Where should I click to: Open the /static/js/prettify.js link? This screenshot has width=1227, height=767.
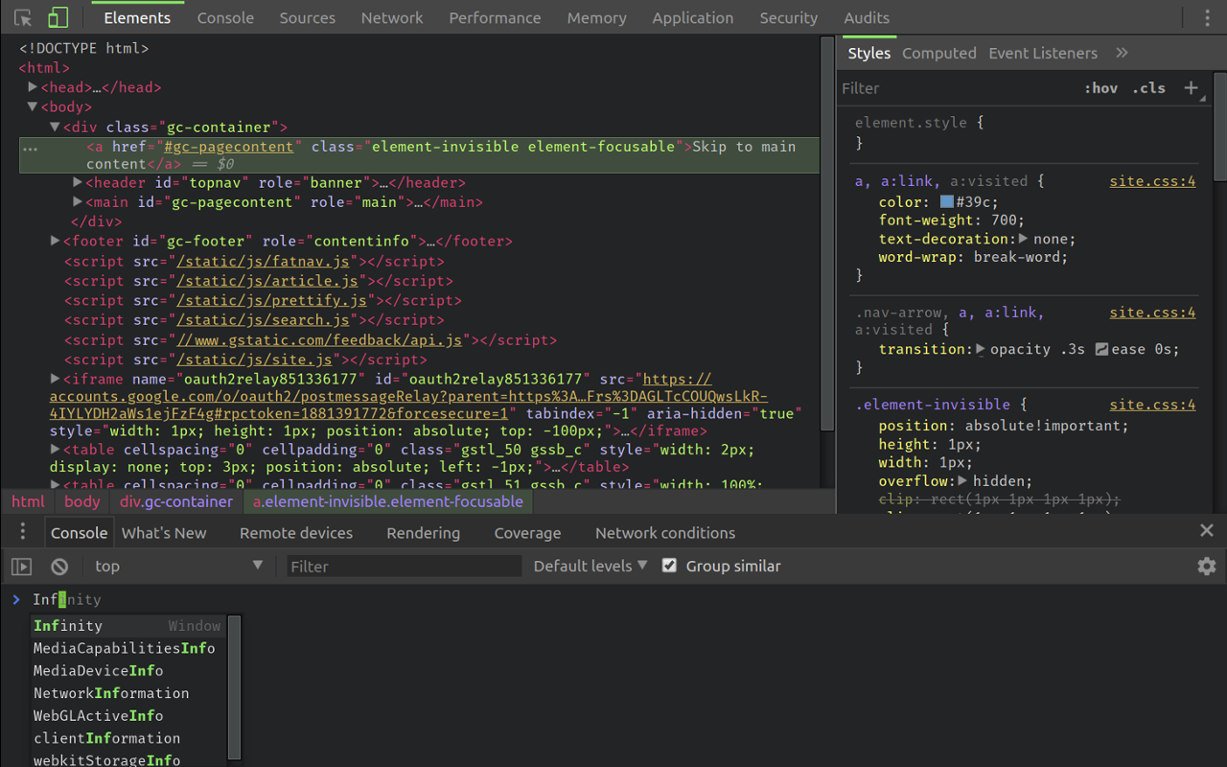(x=270, y=300)
